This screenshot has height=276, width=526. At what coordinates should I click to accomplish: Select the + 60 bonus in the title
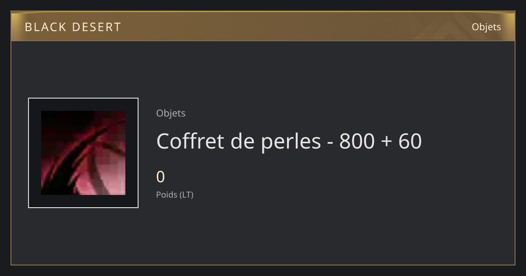click(x=402, y=141)
